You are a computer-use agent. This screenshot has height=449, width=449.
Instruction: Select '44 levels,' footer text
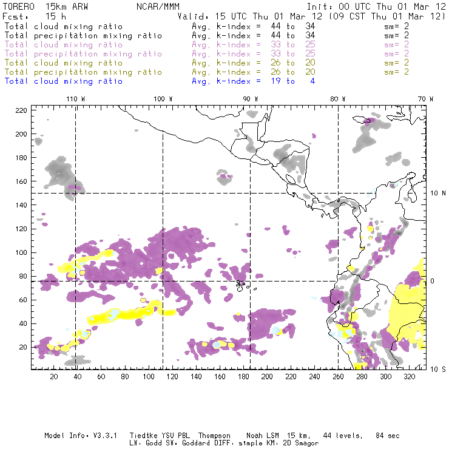(x=343, y=436)
